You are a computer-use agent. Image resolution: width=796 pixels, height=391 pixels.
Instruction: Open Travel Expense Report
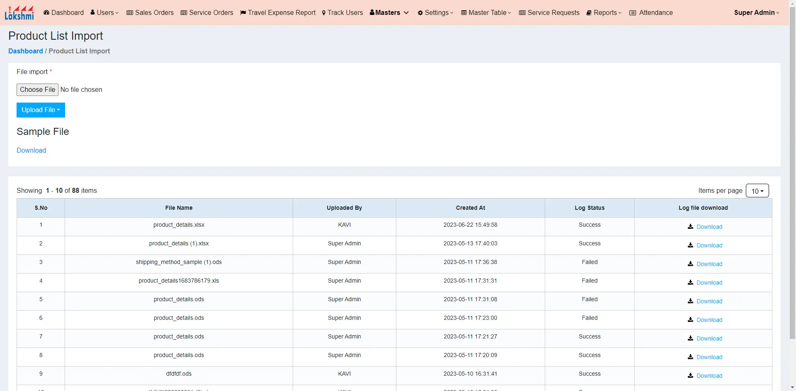[x=278, y=13]
